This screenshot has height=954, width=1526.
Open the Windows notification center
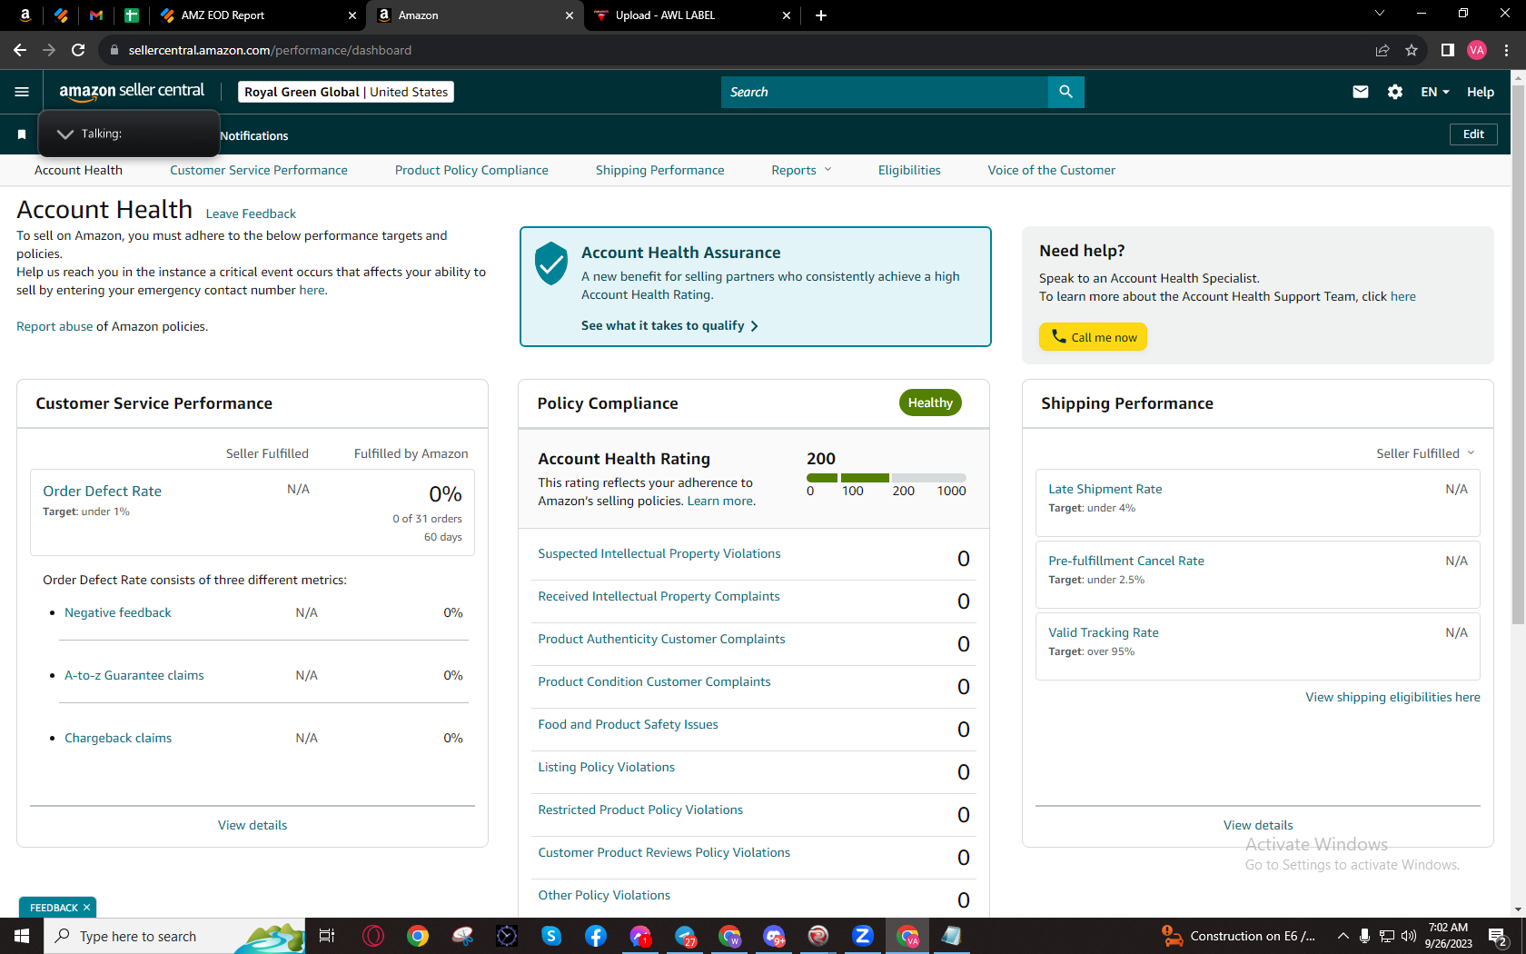coord(1499,936)
